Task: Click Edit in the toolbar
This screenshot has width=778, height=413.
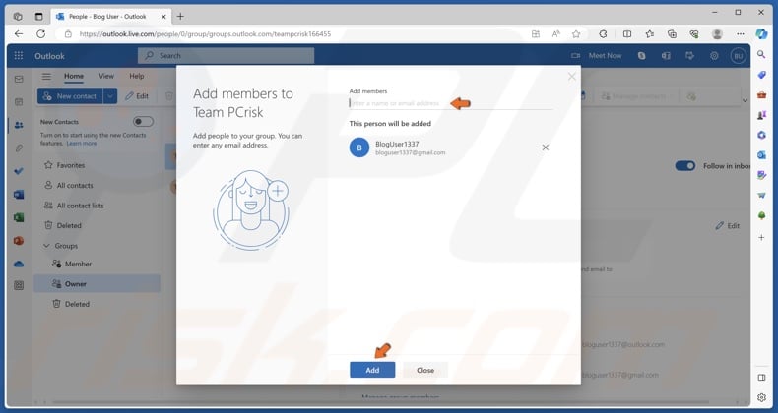Action: [137, 96]
